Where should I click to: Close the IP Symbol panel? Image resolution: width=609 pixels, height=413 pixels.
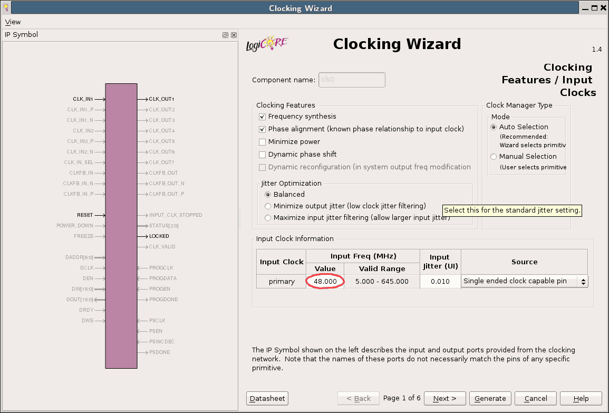234,35
